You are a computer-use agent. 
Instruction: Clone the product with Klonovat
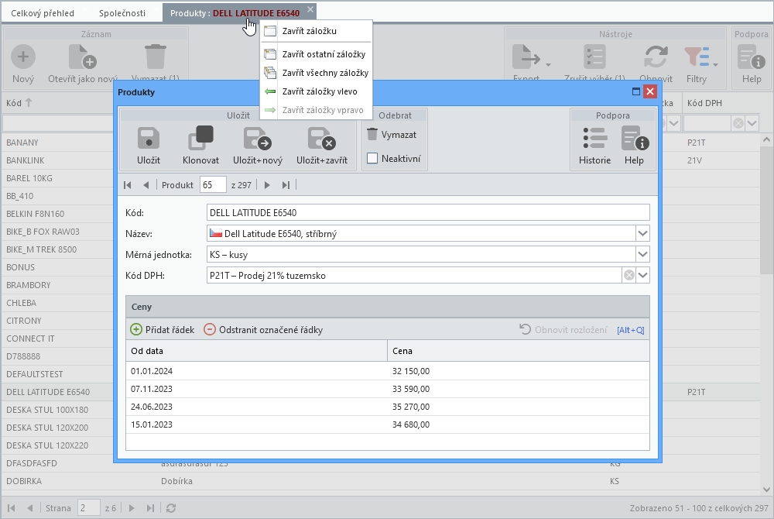[x=200, y=145]
